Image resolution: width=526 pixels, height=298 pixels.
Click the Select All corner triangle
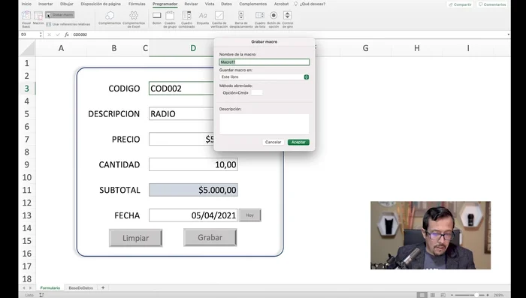click(28, 48)
